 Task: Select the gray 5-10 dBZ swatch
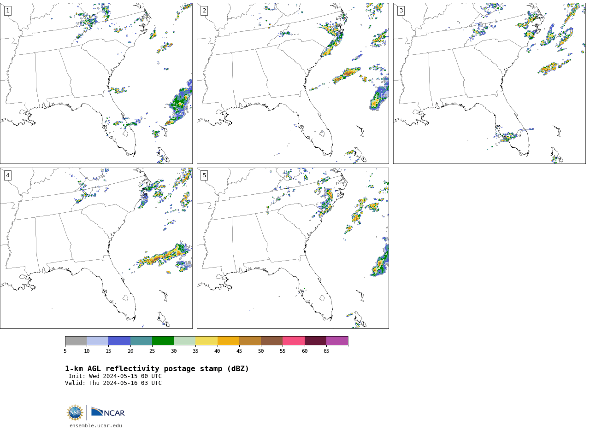pyautogui.click(x=76, y=341)
